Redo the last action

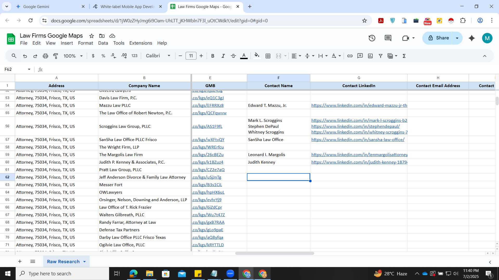(x=35, y=56)
